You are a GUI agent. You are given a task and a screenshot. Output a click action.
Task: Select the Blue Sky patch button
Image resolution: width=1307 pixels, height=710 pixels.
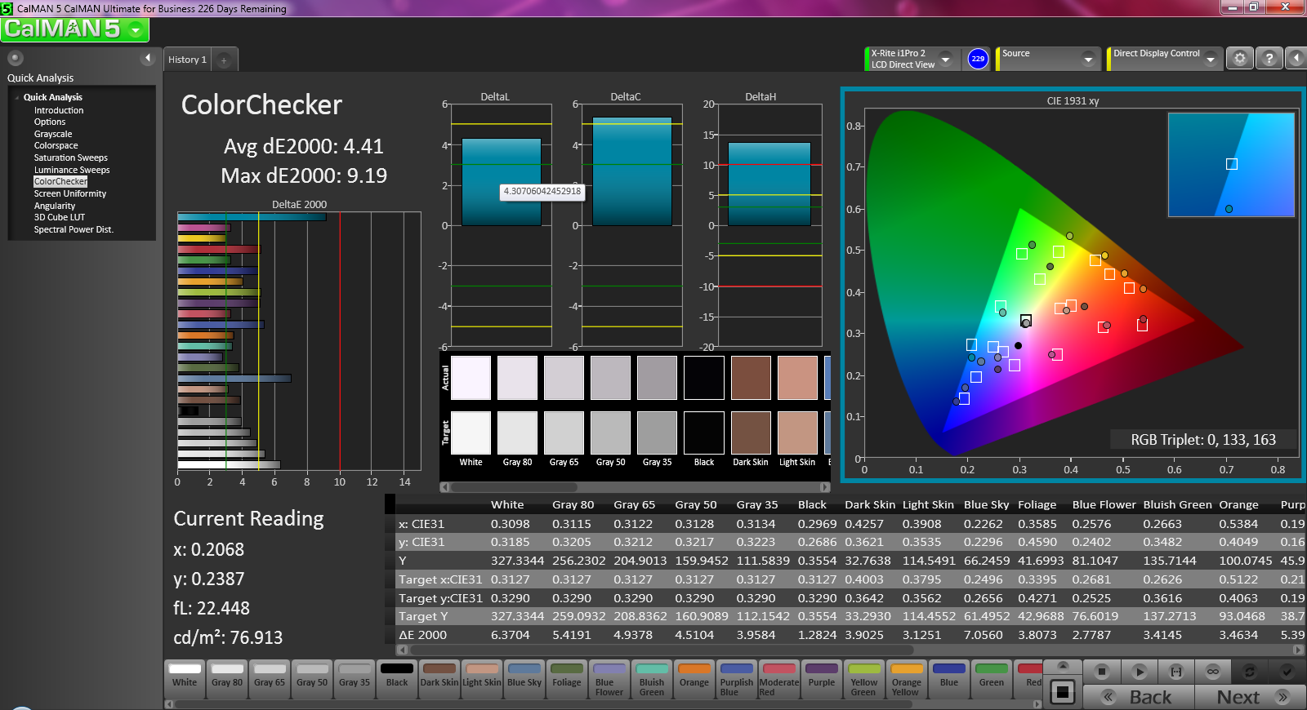[x=524, y=679]
